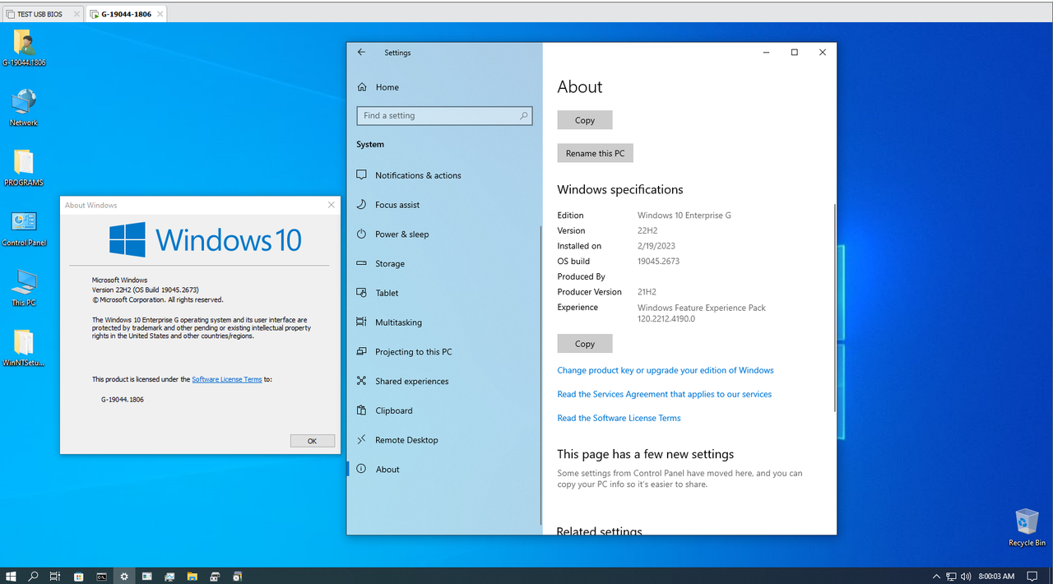Click the edition value Windows 10 Enterprise G

tap(684, 216)
